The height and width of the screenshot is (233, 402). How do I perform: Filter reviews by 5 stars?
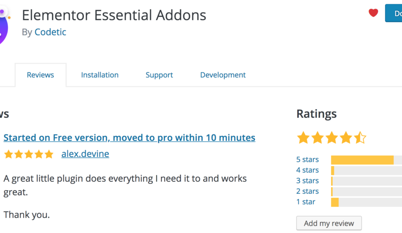tap(308, 159)
